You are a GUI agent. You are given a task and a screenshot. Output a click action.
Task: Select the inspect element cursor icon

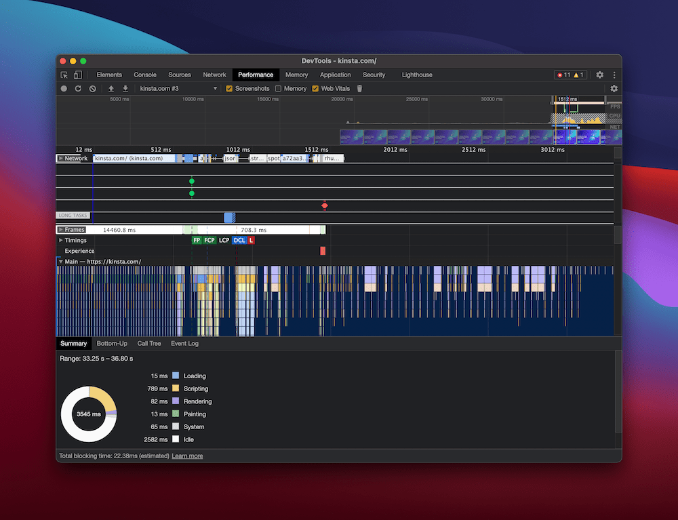click(x=65, y=75)
